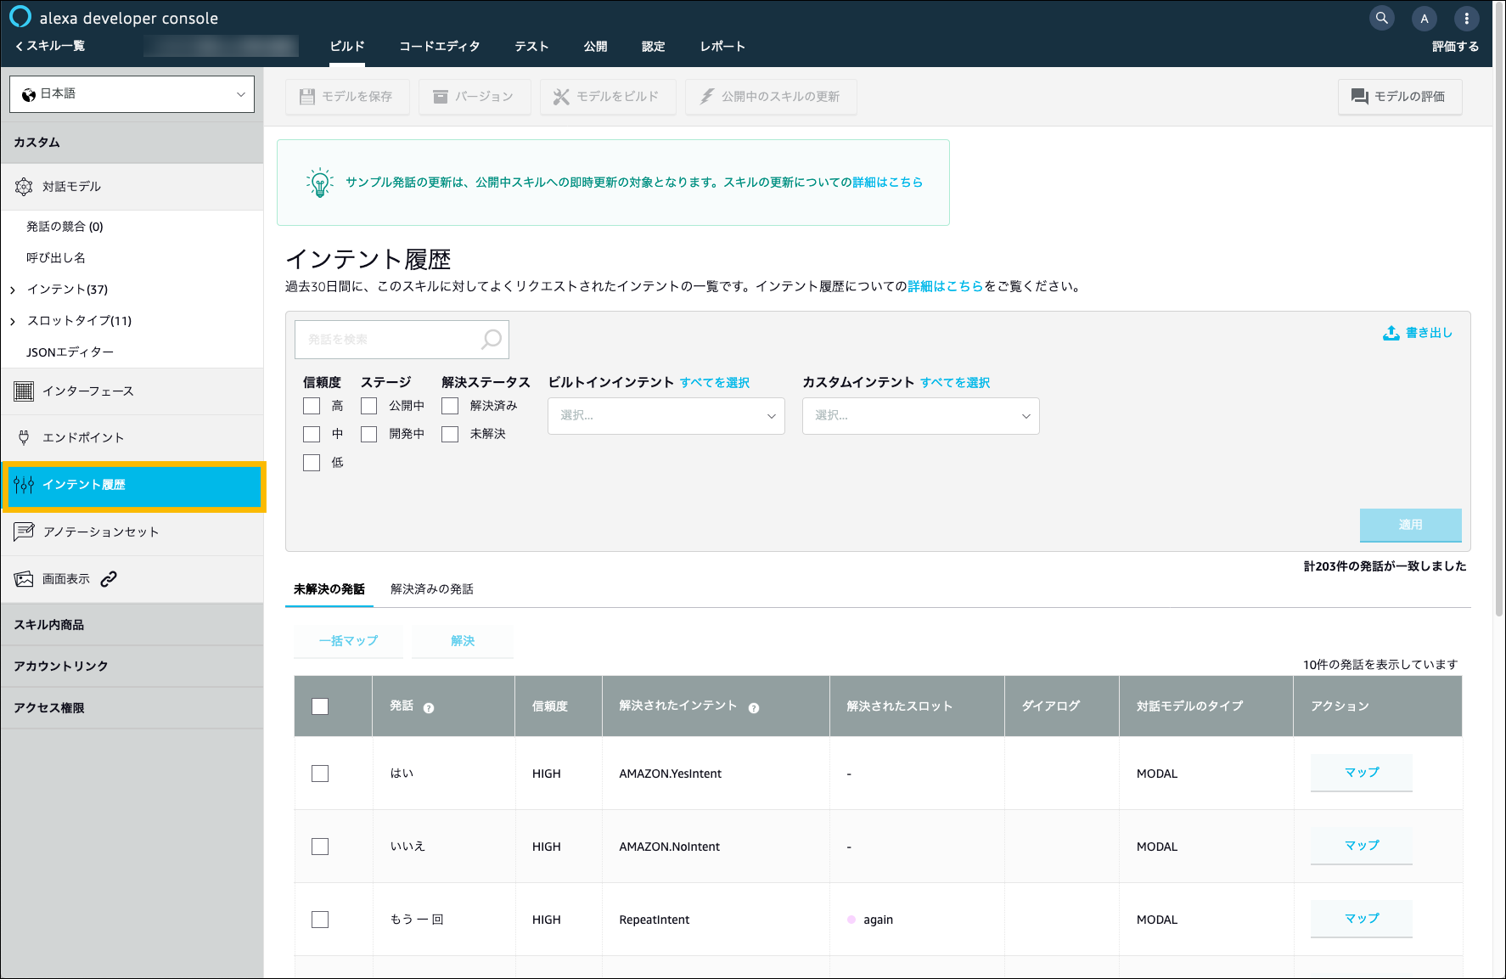Screen dimensions: 1506x979
Task: Click the help icon beside 発話 column header
Action: tap(429, 708)
